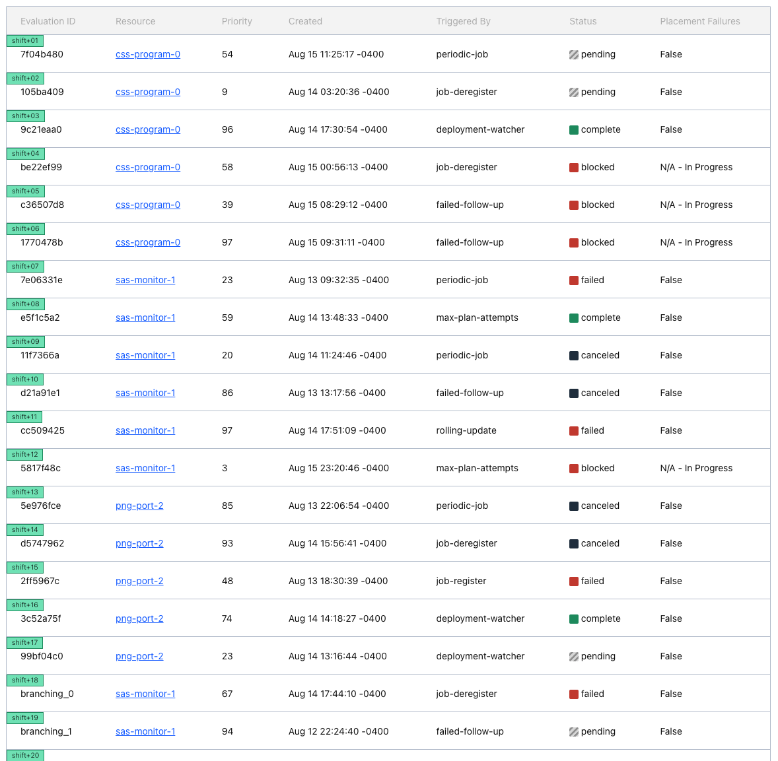The width and height of the screenshot is (778, 761).
Task: Click the pending status icon for 99bf04c0
Action: coord(573,657)
